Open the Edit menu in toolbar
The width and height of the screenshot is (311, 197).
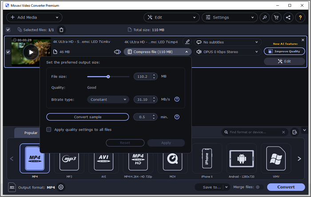pos(171,18)
